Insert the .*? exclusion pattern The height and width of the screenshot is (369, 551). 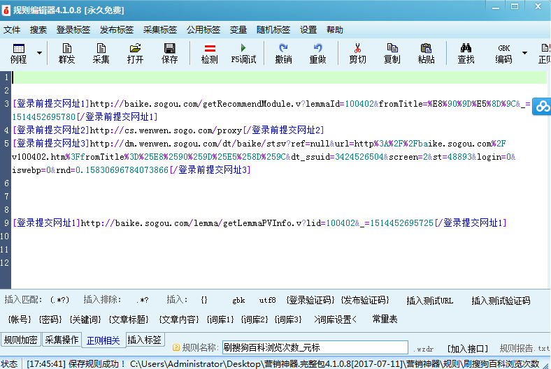click(142, 300)
